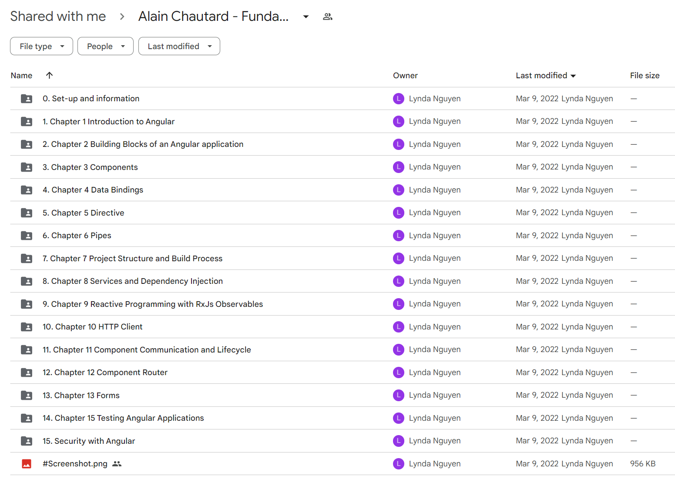
Task: Open the Last modified filter dropdown
Action: [x=179, y=46]
